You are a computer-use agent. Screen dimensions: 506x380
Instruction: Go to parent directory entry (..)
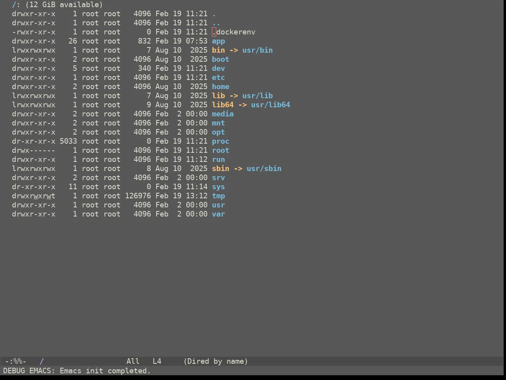click(x=216, y=23)
